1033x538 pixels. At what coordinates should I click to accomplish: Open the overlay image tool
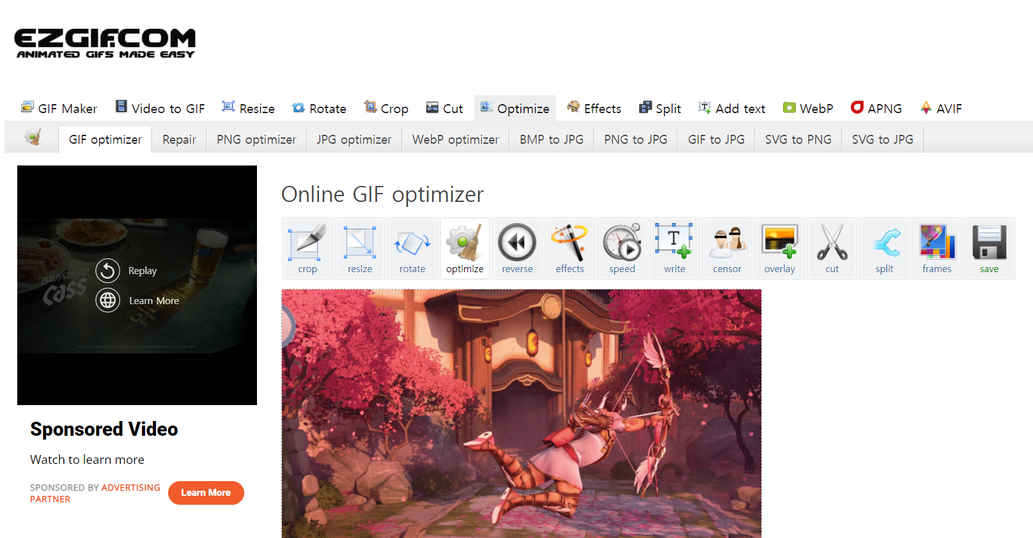click(x=779, y=249)
